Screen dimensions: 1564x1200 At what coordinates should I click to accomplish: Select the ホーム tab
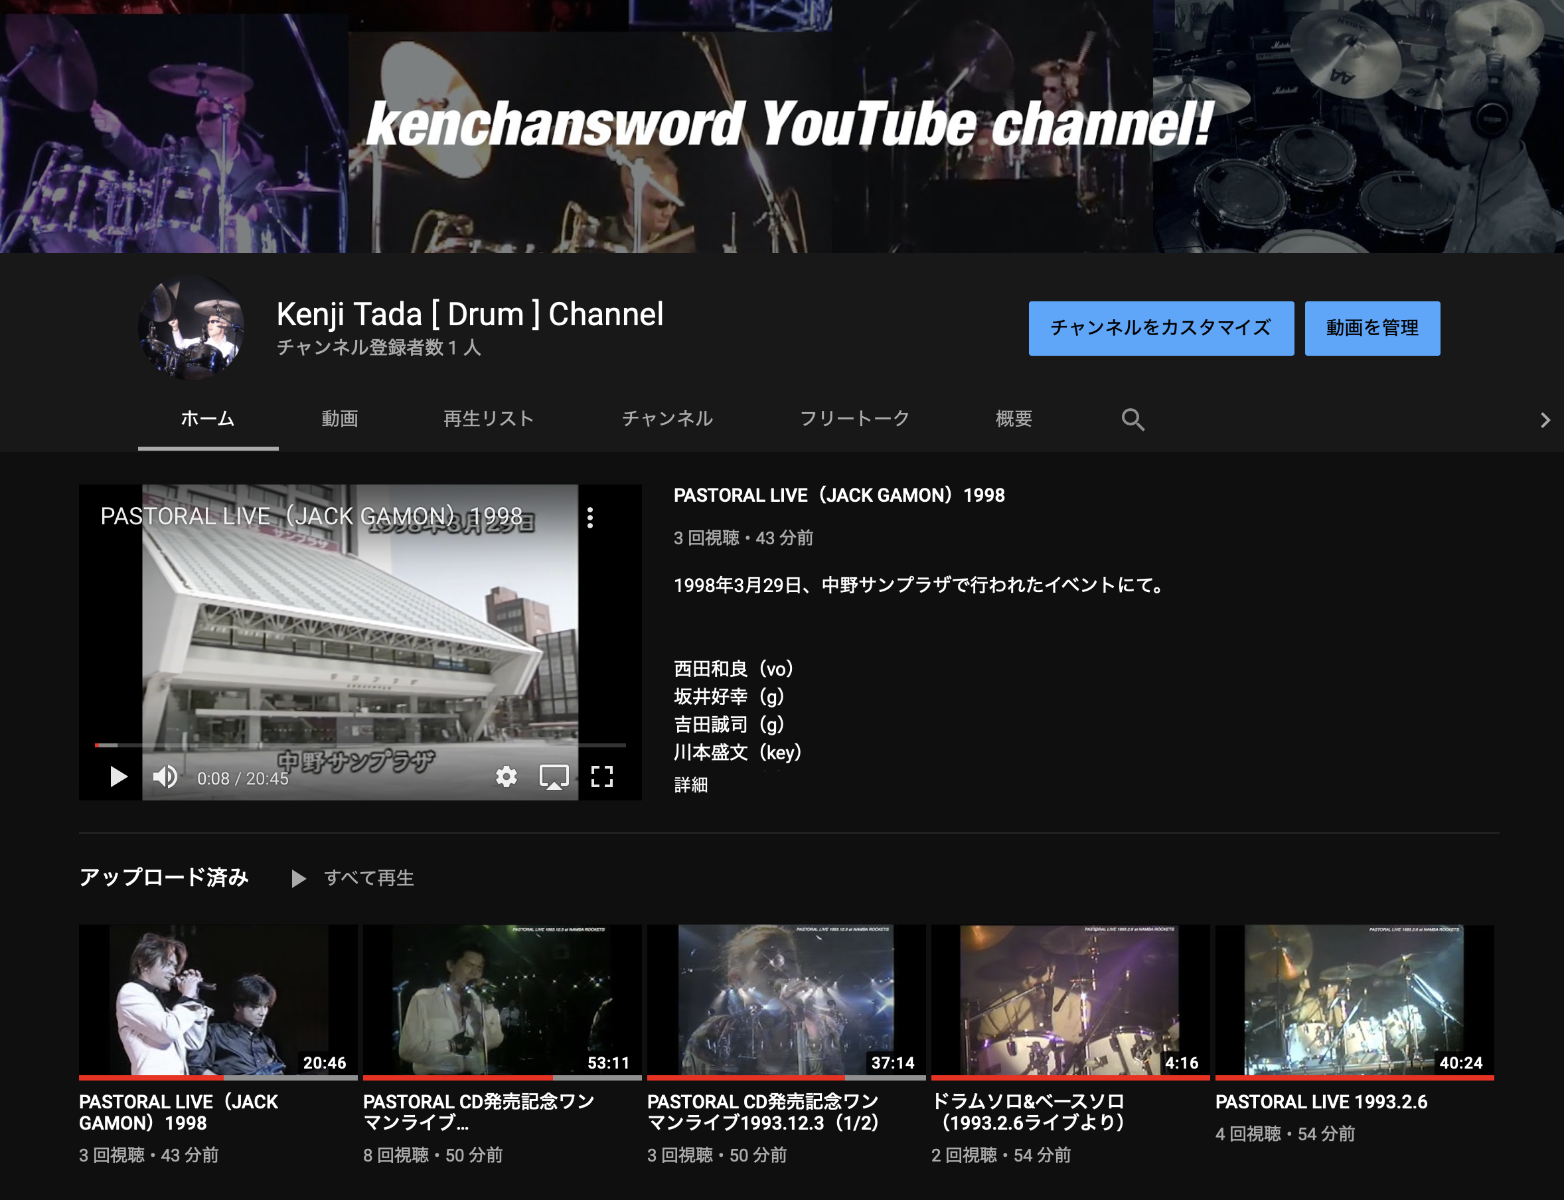click(208, 419)
